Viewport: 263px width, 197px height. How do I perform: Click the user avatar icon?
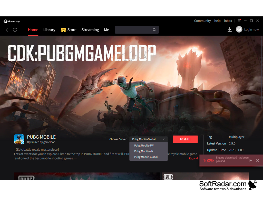pos(239,29)
